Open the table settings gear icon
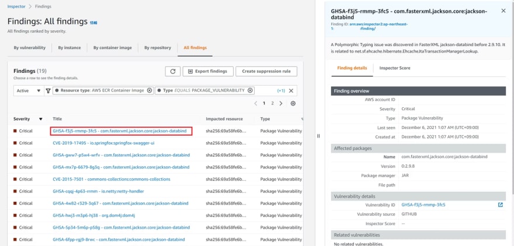Viewport: 514px width, 246px height. 293,103
